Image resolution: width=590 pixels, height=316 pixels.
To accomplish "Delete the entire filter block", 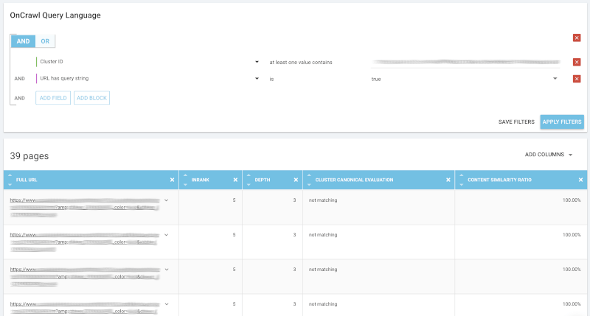I will pos(577,38).
